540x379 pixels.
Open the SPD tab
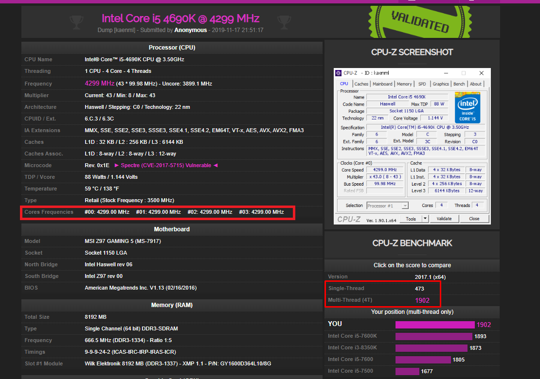point(422,84)
